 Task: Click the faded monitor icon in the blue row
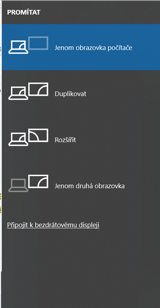click(x=38, y=43)
